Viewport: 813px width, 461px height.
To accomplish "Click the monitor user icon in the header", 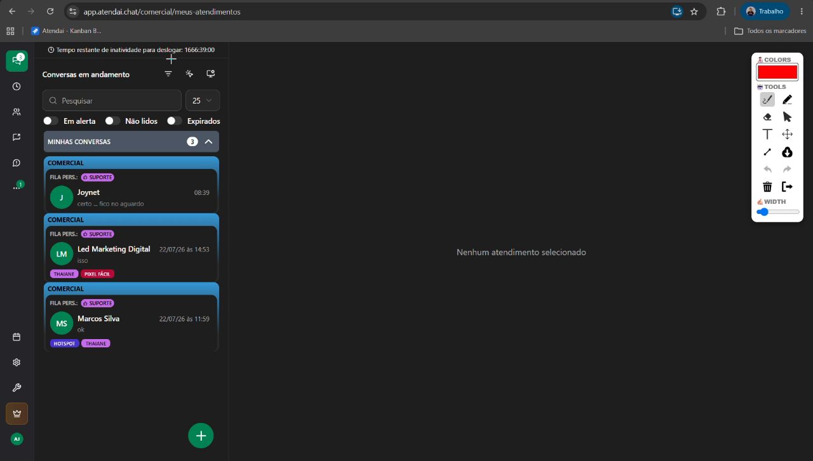I will point(211,74).
